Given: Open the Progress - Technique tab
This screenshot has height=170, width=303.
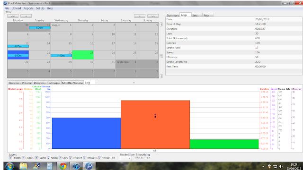Looking at the screenshot, I should point(47,83).
